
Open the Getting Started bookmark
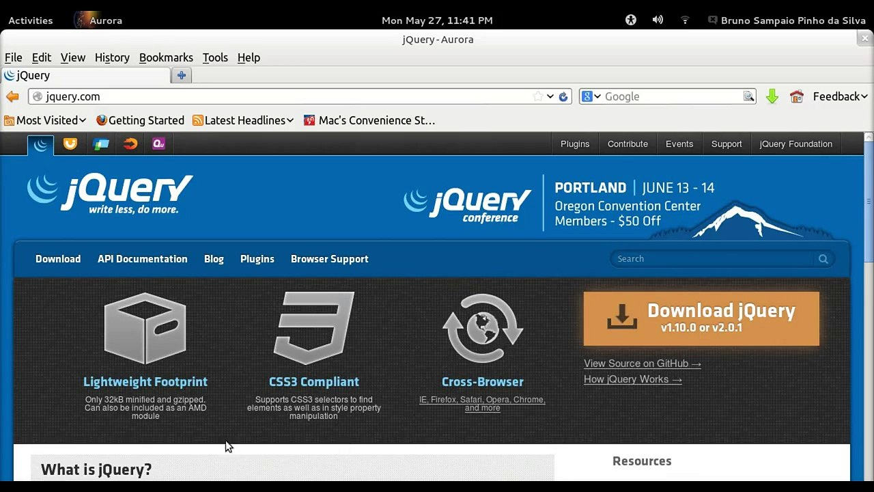pyautogui.click(x=140, y=120)
